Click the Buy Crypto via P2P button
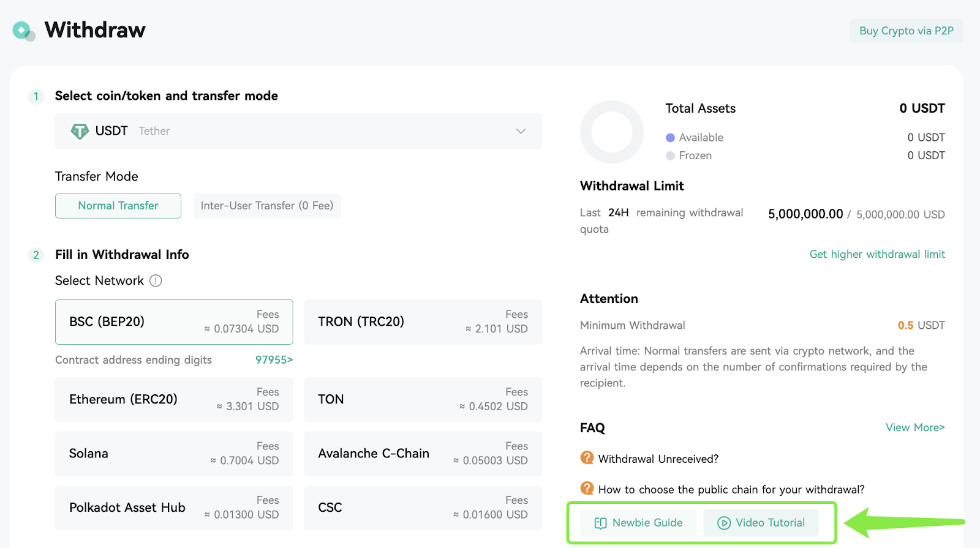The height and width of the screenshot is (548, 980). [x=907, y=31]
